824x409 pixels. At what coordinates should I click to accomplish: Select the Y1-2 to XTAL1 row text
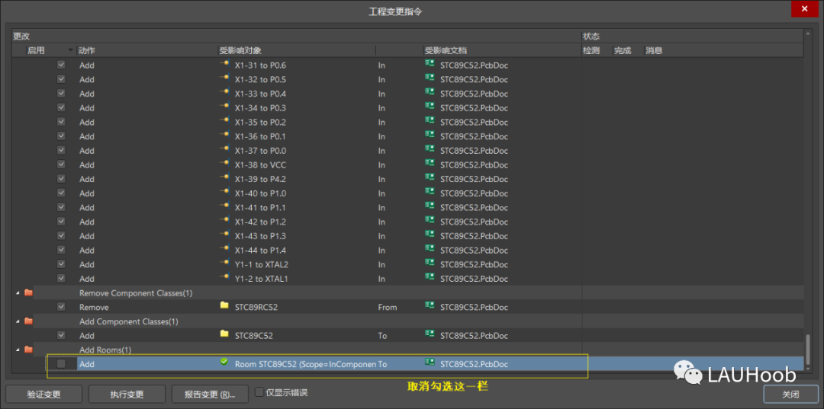click(261, 278)
